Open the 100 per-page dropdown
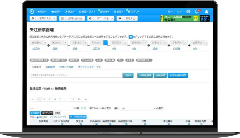Screen dimensions: 240x138 pyautogui.click(x=138, y=108)
